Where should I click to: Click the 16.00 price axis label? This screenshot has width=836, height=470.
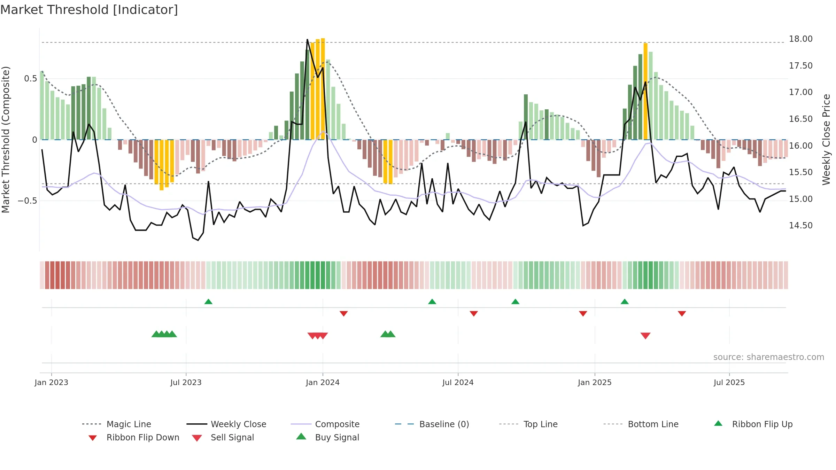(x=801, y=146)
